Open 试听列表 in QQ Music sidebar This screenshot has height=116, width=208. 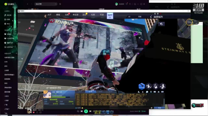[x=8, y=47]
